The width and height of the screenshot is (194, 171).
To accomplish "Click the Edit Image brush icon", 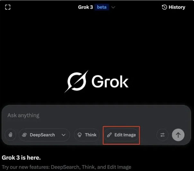I will point(110,135).
